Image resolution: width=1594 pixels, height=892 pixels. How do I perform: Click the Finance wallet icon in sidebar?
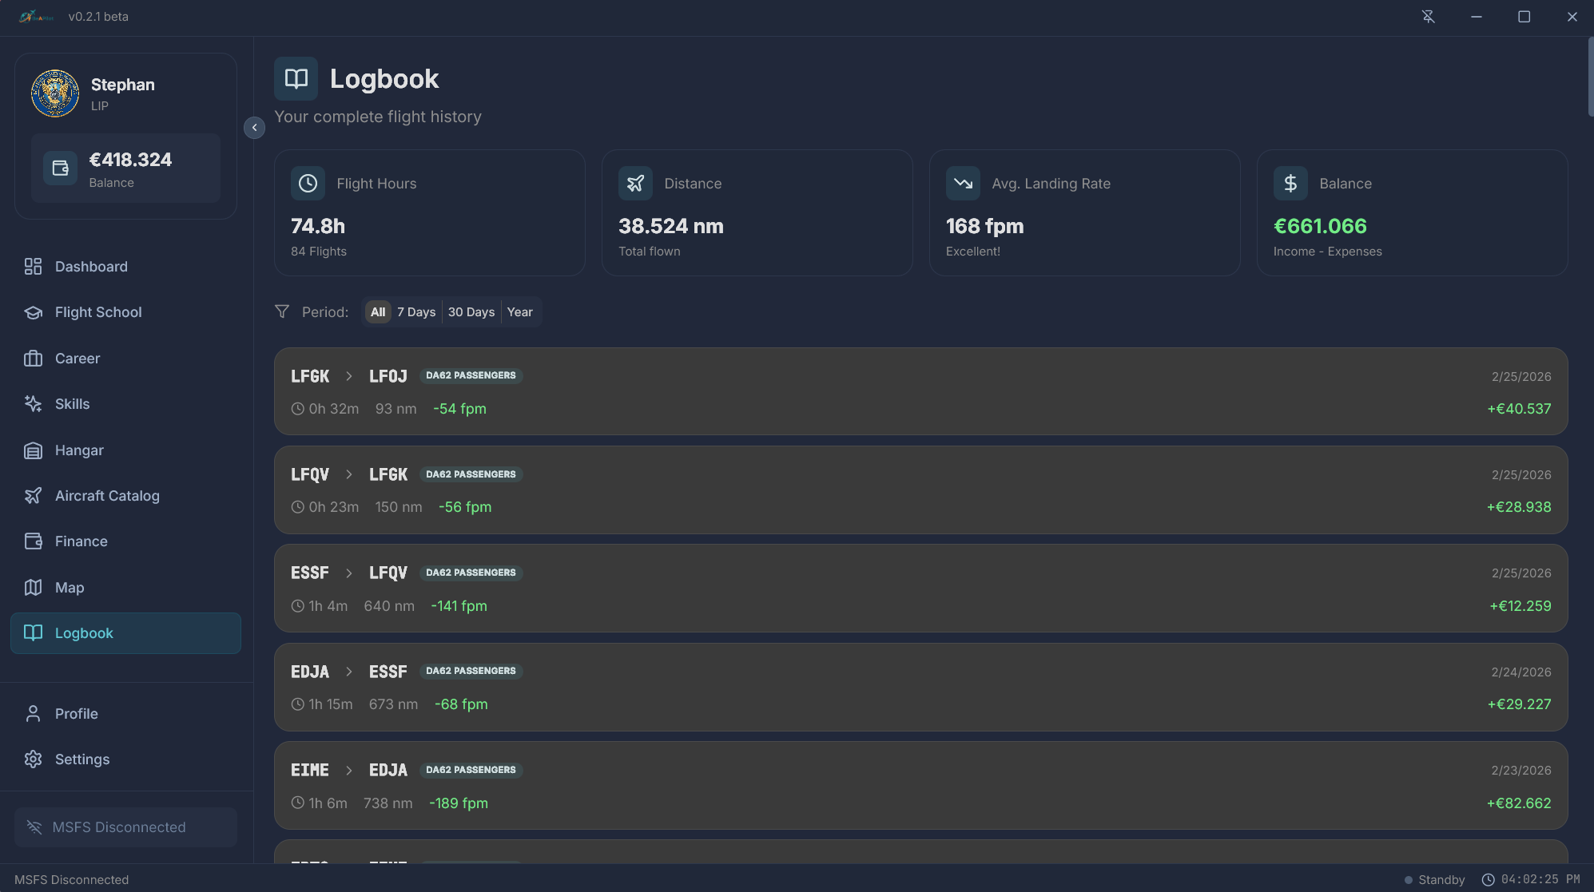(x=33, y=541)
